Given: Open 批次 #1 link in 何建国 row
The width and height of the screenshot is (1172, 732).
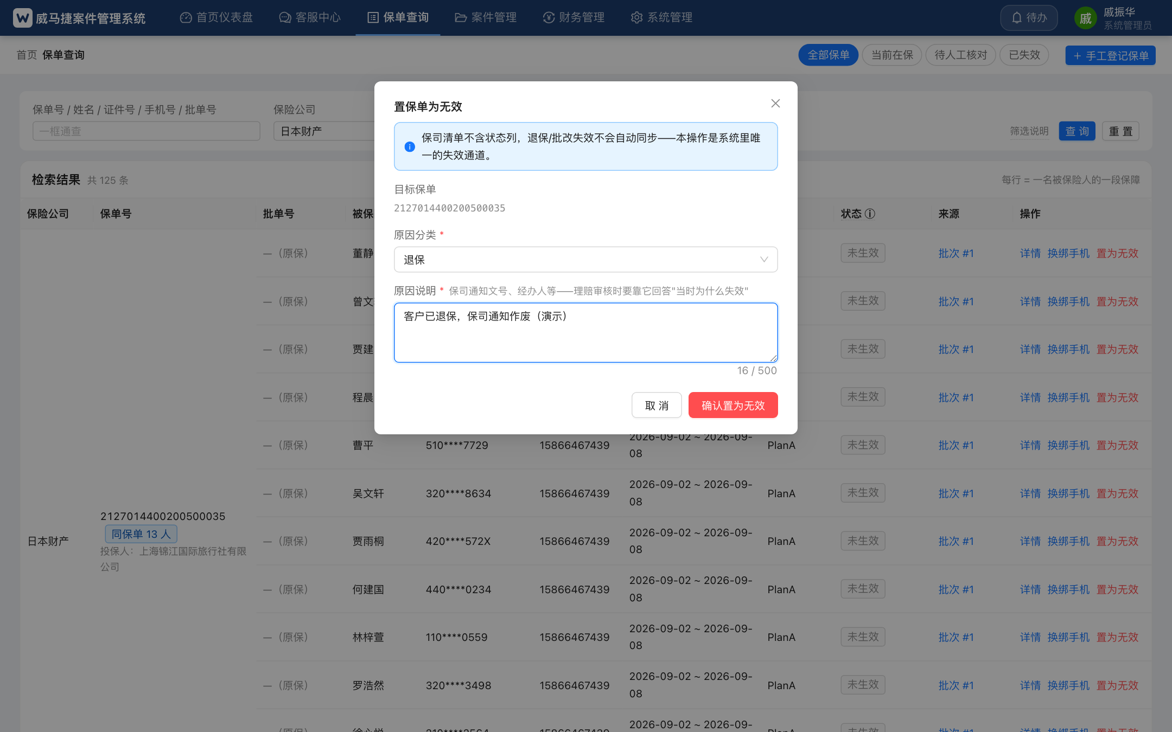Looking at the screenshot, I should [x=956, y=589].
